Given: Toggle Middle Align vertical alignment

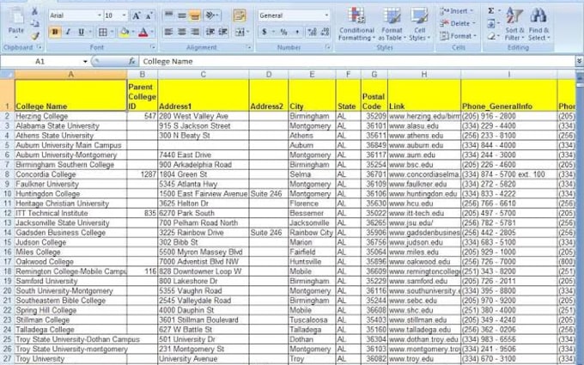Looking at the screenshot, I should (x=182, y=15).
